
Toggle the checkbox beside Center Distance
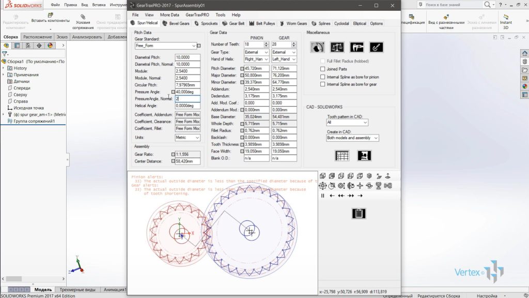pyautogui.click(x=173, y=161)
